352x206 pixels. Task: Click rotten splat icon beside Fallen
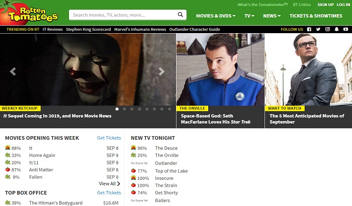coord(8,177)
